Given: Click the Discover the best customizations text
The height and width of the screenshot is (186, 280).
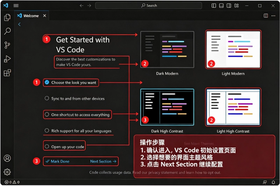Looking at the screenshot, I should (86, 62).
